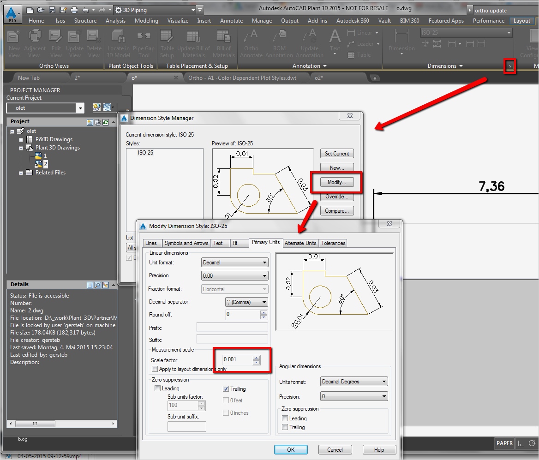The image size is (539, 460).
Task: Click the Scale factor input field
Action: (x=237, y=359)
